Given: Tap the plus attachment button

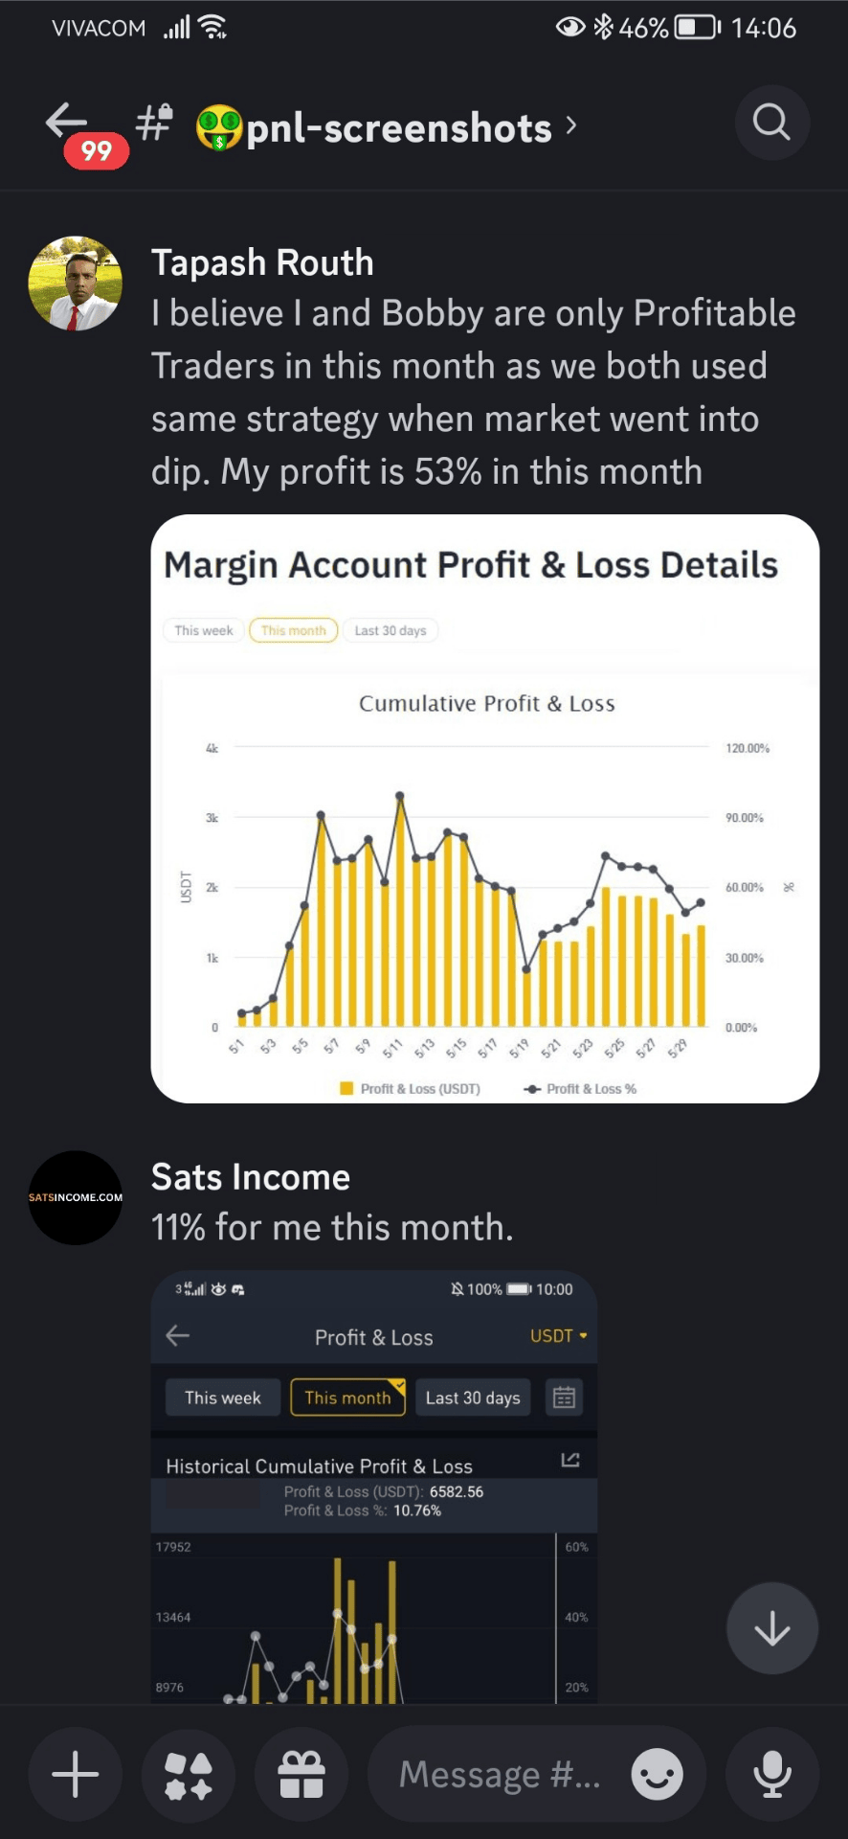Looking at the screenshot, I should click(x=76, y=1775).
